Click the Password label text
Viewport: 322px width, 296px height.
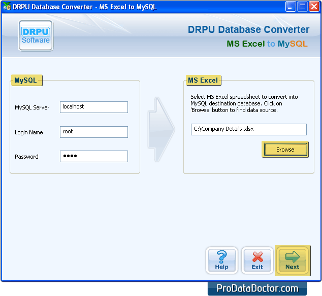(x=26, y=157)
